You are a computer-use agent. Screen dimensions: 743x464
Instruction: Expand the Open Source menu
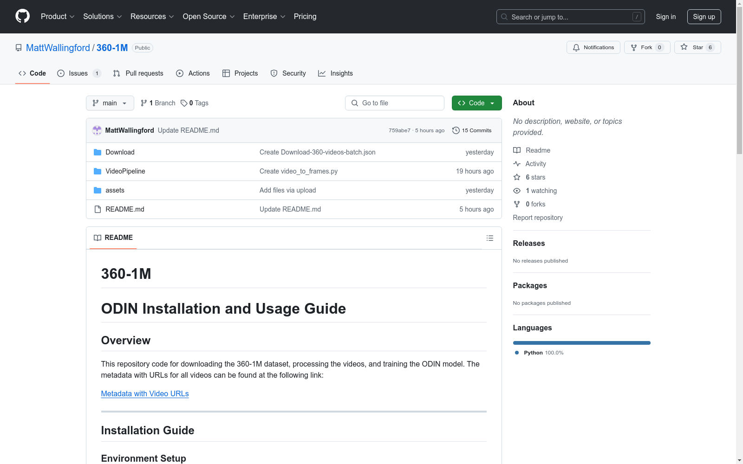[209, 17]
